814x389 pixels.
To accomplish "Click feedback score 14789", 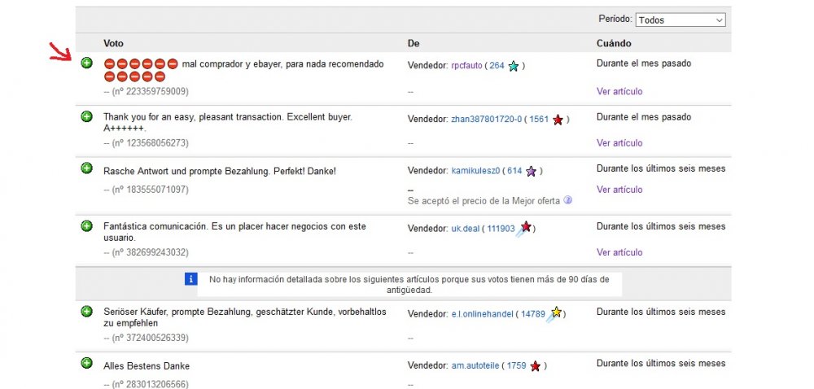I will click(x=533, y=314).
